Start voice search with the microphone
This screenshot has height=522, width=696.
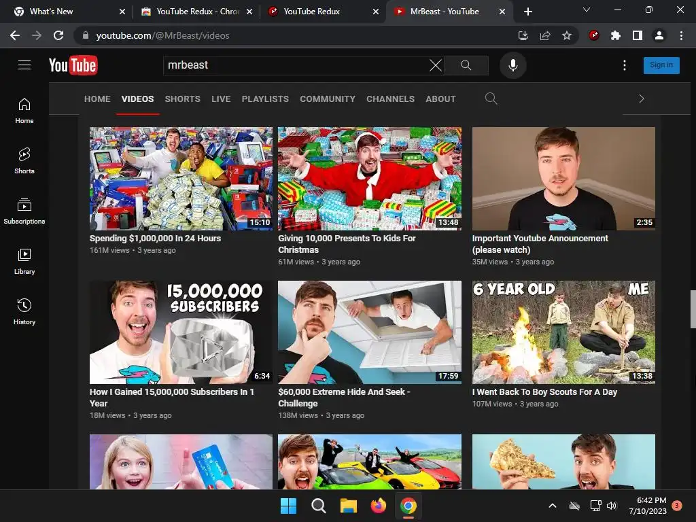512,65
